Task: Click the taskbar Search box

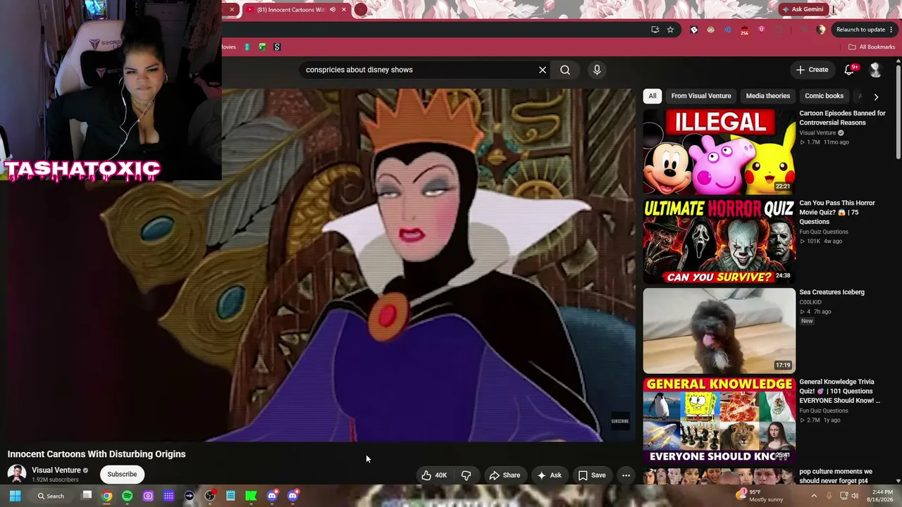Action: 51,496
